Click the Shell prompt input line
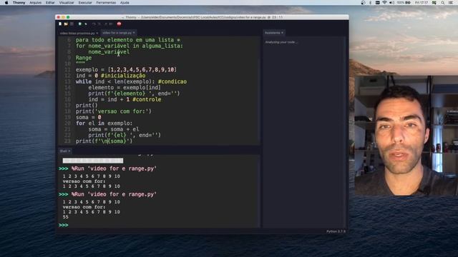458x257 pixels. (x=159, y=225)
